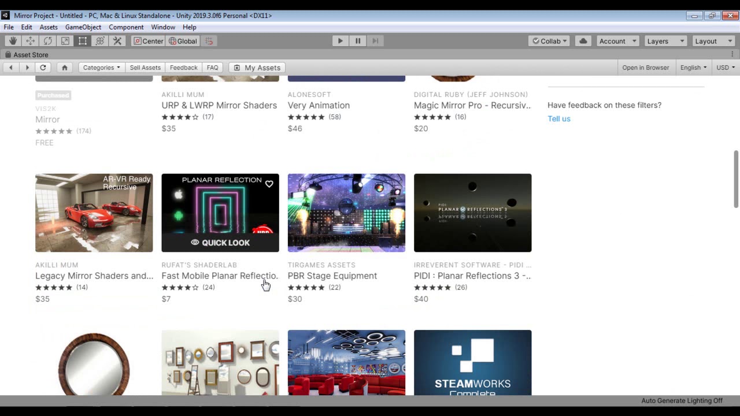Open custom editor tools

[x=117, y=41]
